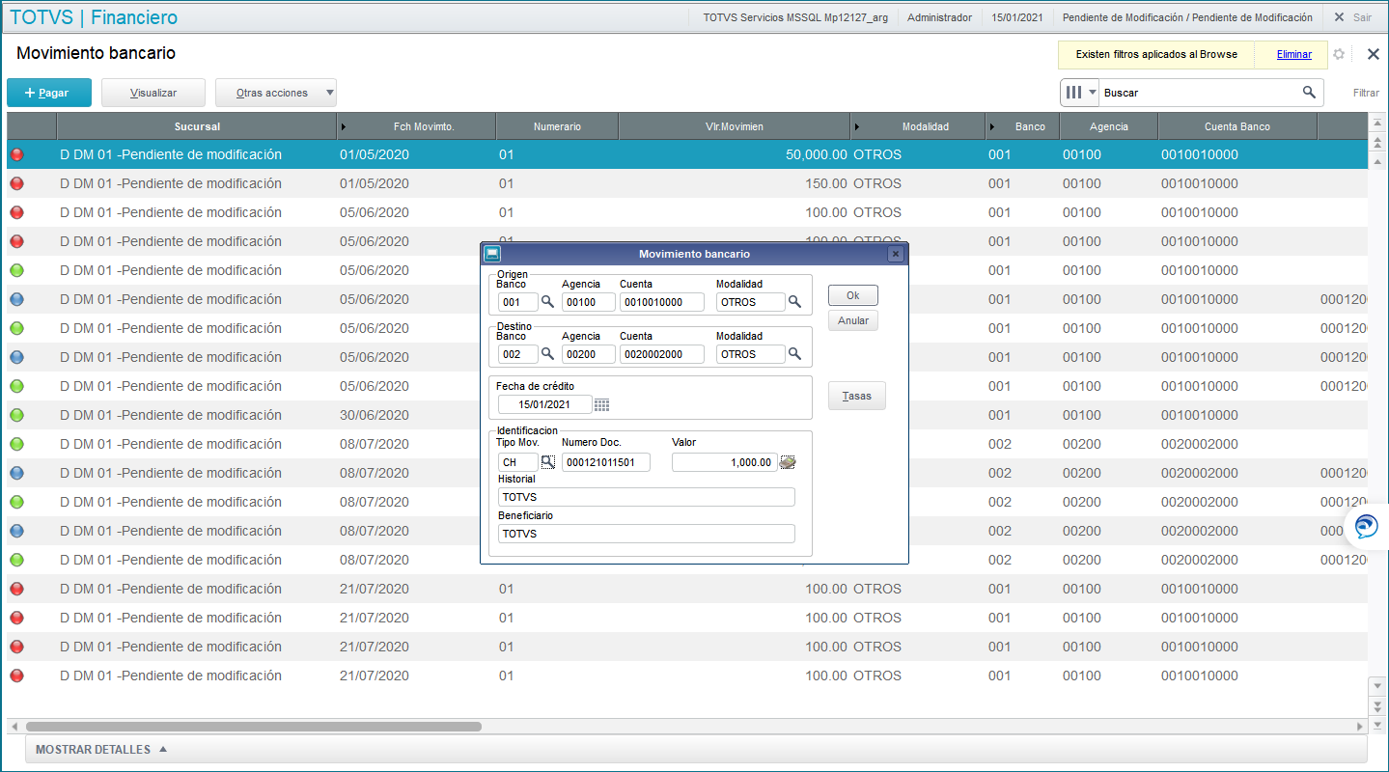Click sort arrow on Banco column header

(992, 126)
